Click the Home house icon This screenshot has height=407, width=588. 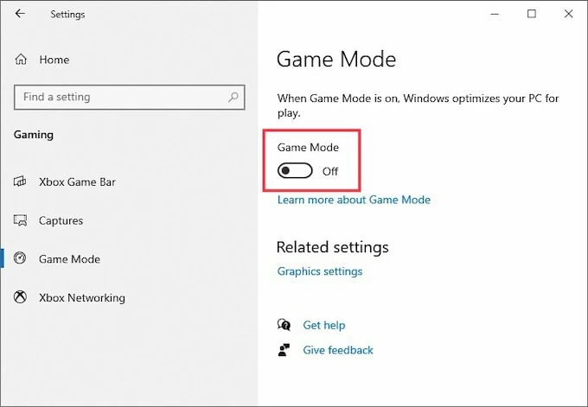point(21,60)
